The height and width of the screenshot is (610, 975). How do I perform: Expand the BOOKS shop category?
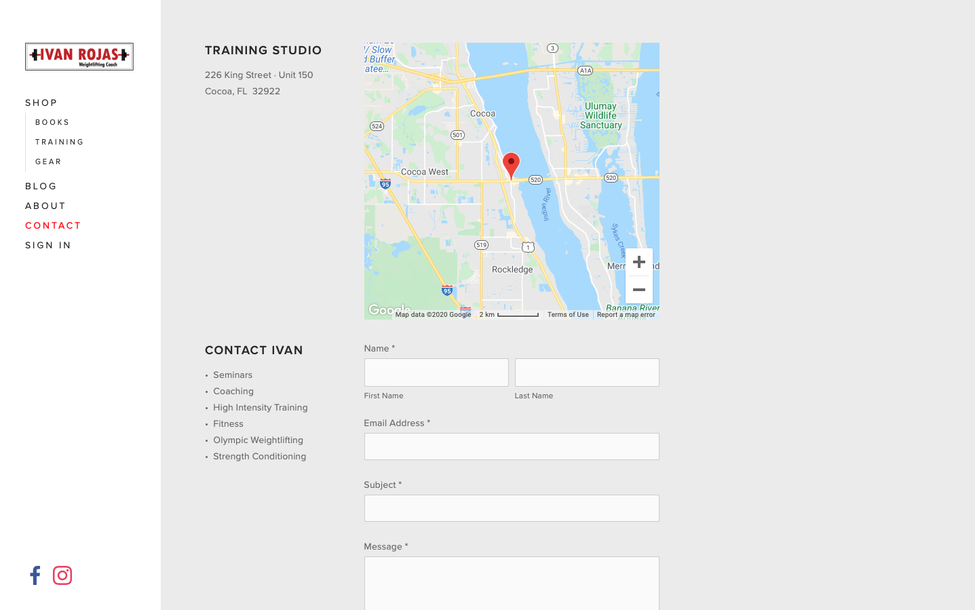pos(52,122)
